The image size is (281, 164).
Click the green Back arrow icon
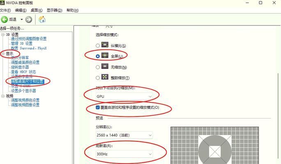[x=4, y=19]
